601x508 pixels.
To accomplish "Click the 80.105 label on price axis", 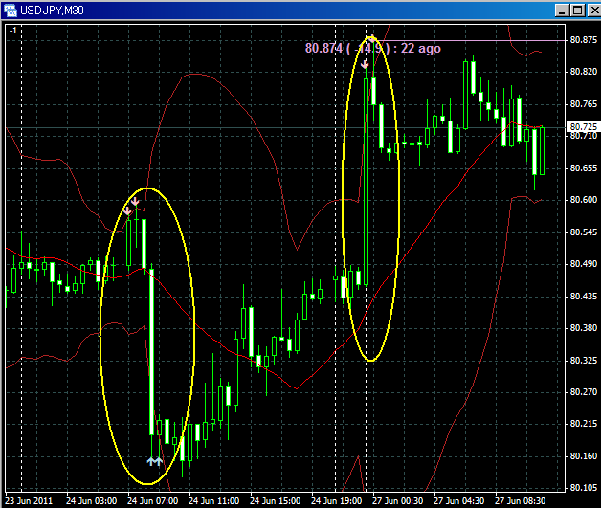I will tap(582, 489).
